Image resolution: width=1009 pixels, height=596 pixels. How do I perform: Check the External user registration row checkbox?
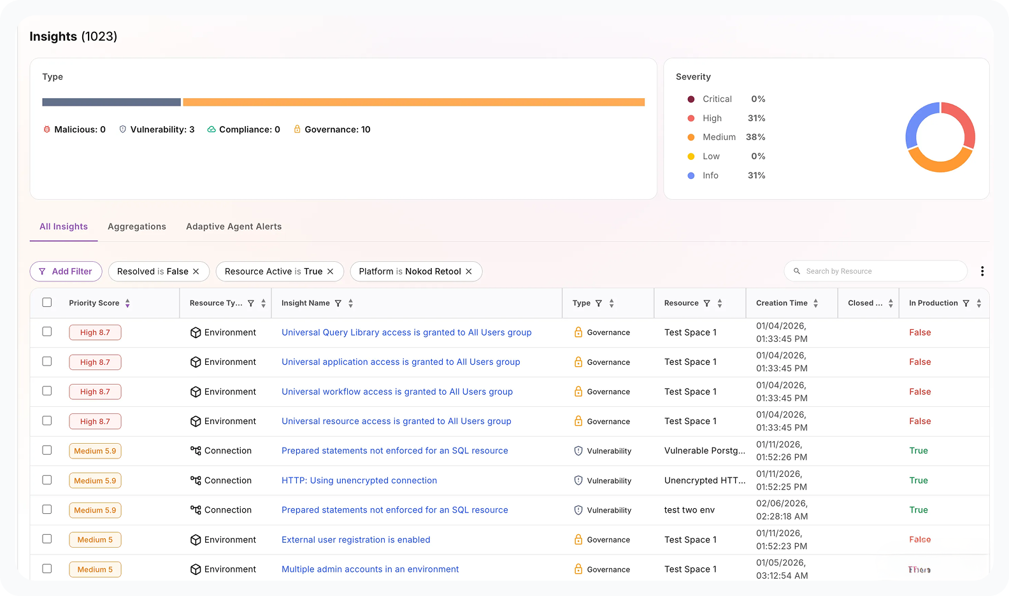tap(47, 539)
